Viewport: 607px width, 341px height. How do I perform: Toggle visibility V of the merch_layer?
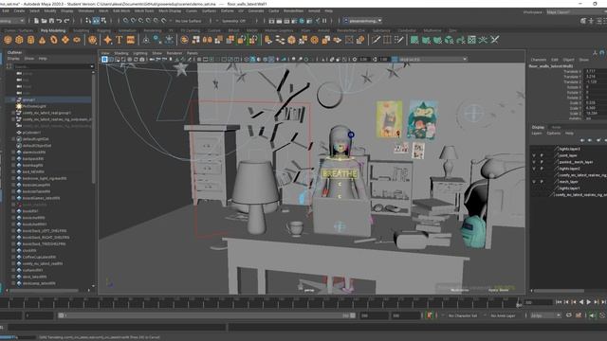[534, 182]
